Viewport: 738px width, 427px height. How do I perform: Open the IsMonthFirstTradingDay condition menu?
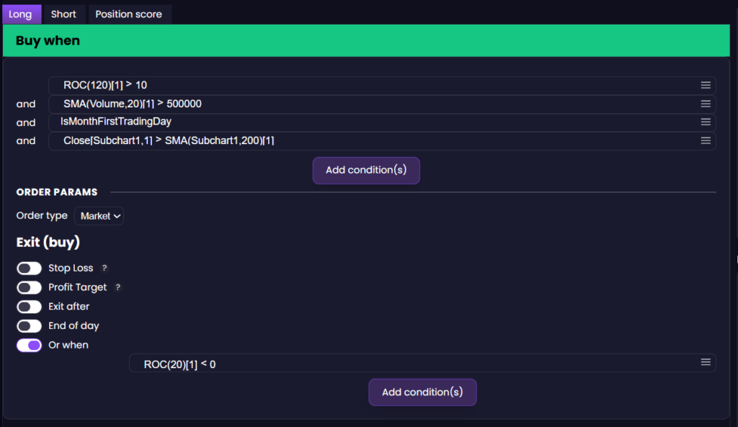706,122
